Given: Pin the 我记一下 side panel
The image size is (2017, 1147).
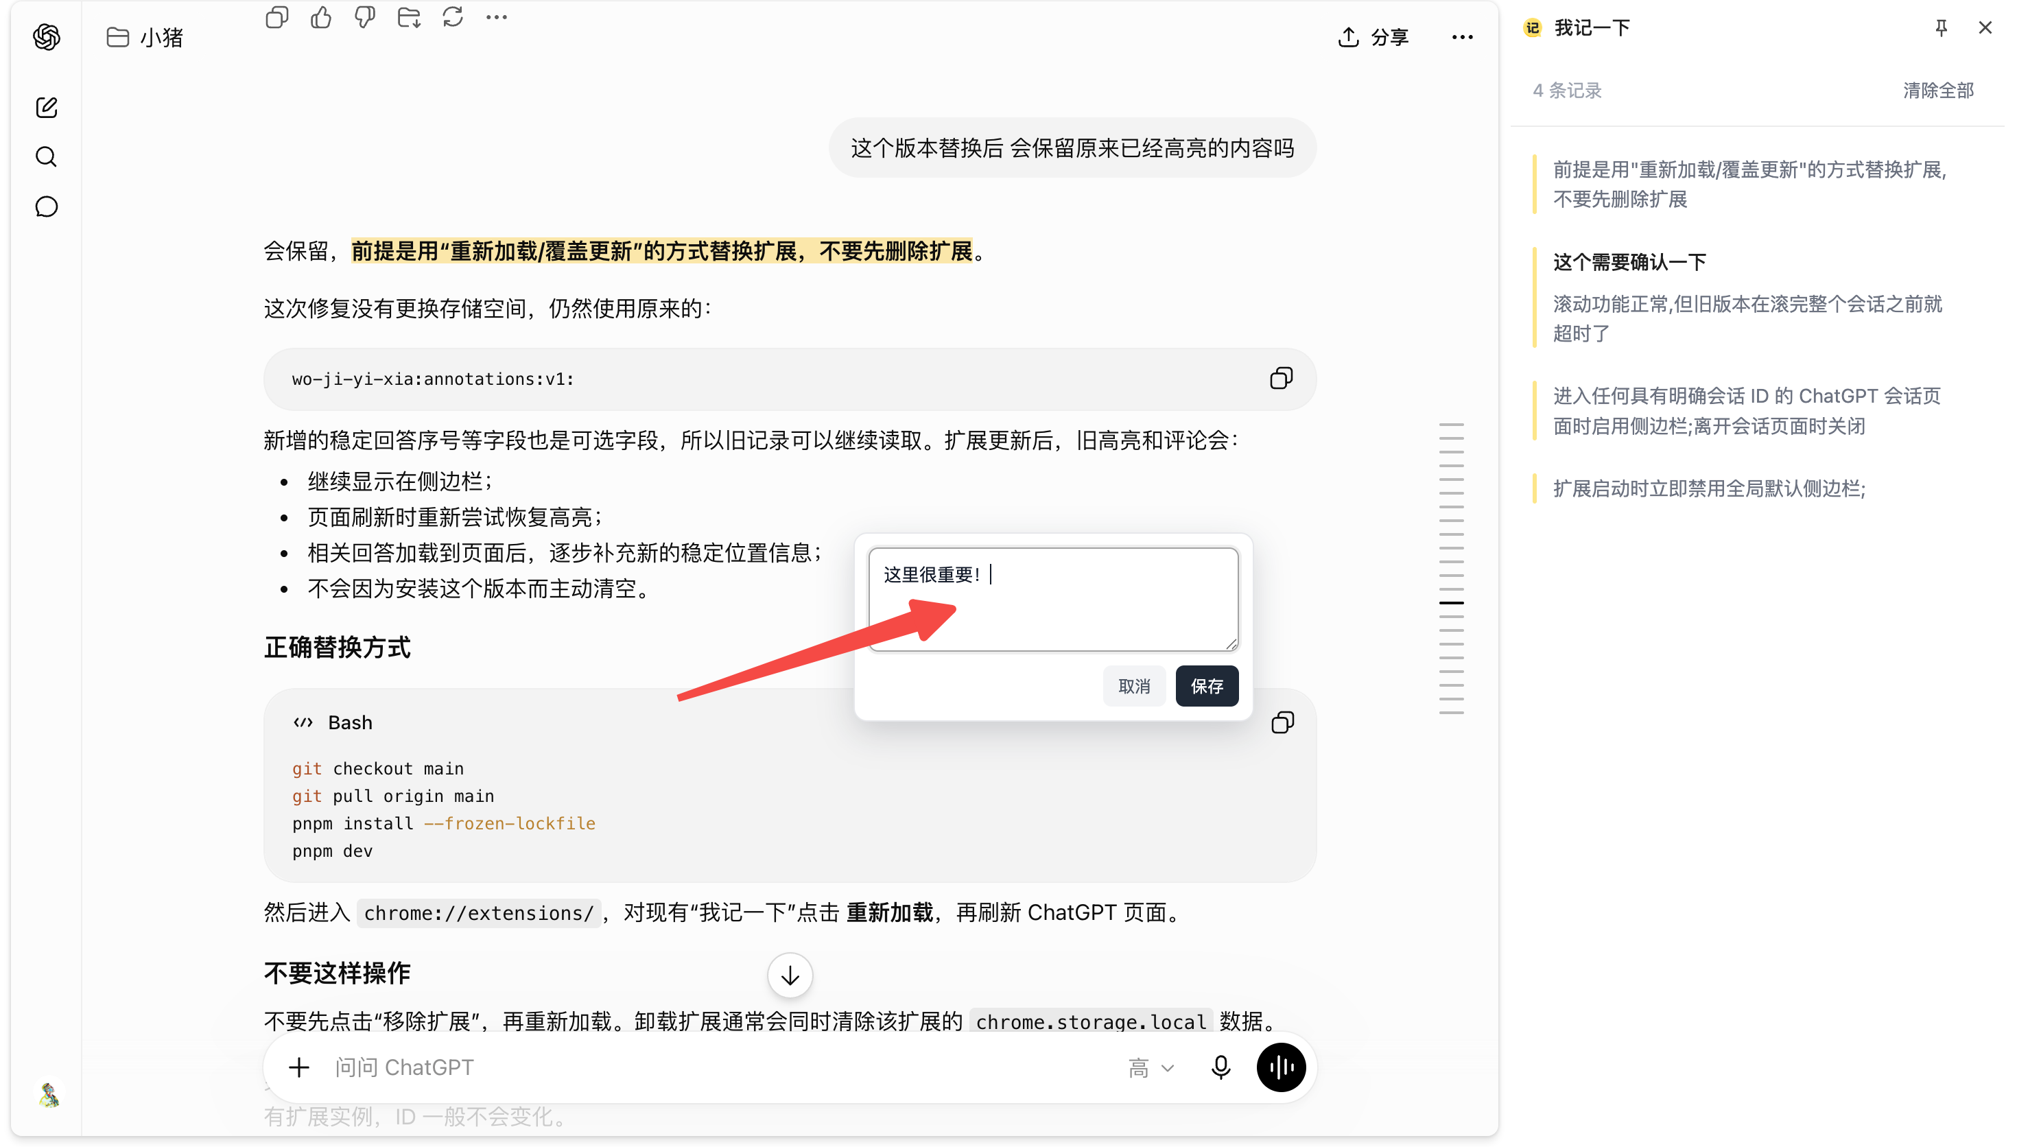Looking at the screenshot, I should [x=1941, y=28].
